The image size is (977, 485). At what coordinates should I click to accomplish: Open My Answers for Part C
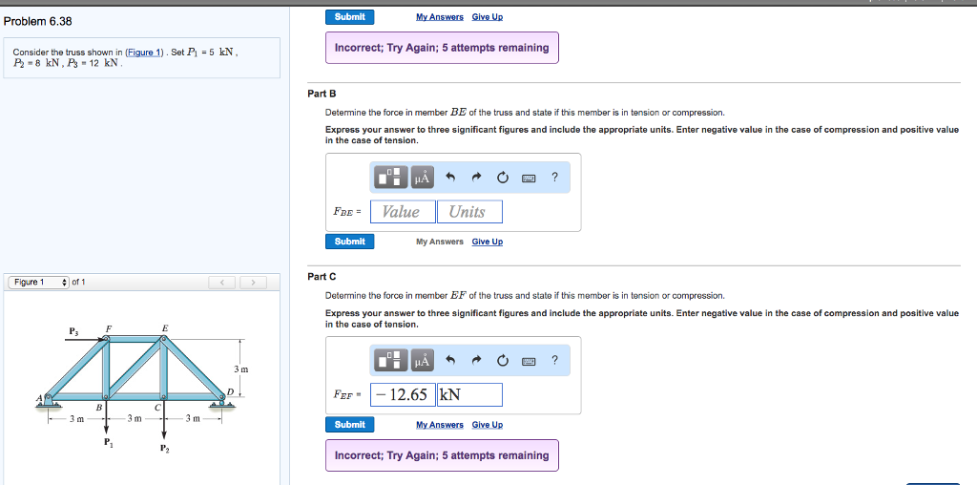440,425
